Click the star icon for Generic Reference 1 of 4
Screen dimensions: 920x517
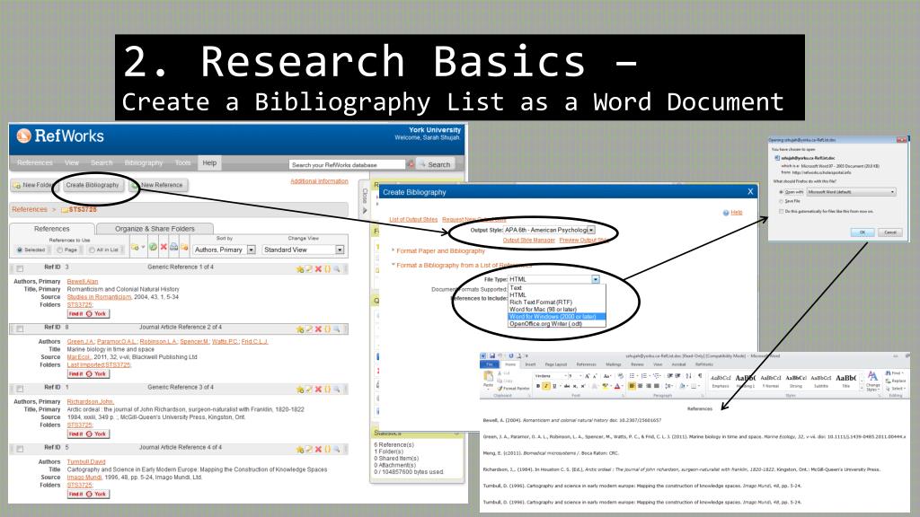(x=300, y=269)
